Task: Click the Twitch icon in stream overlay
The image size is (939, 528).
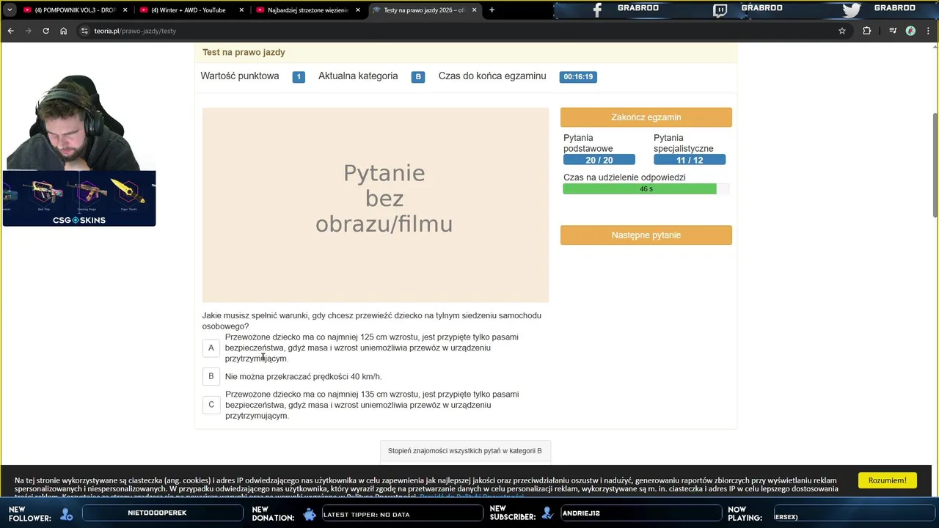Action: [x=720, y=10]
